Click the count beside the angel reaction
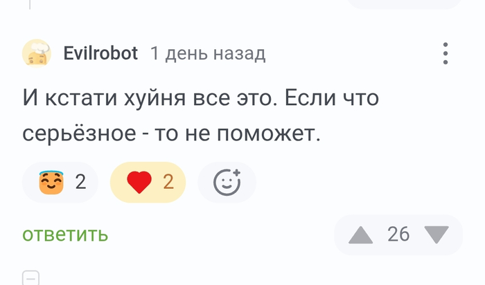The height and width of the screenshot is (285, 485). (80, 182)
